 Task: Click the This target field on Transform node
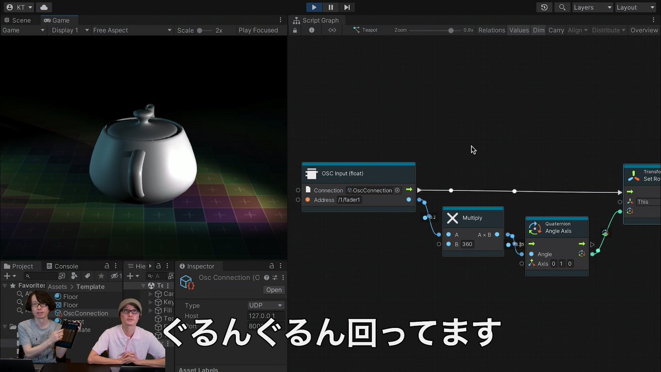click(648, 202)
